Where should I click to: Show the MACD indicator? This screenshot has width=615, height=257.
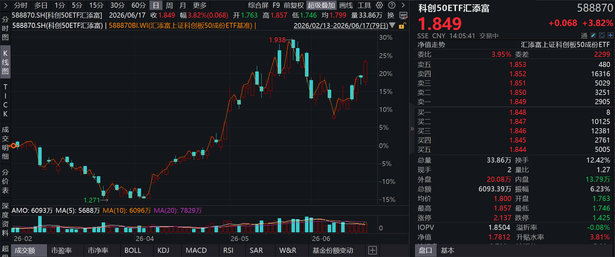(x=196, y=251)
